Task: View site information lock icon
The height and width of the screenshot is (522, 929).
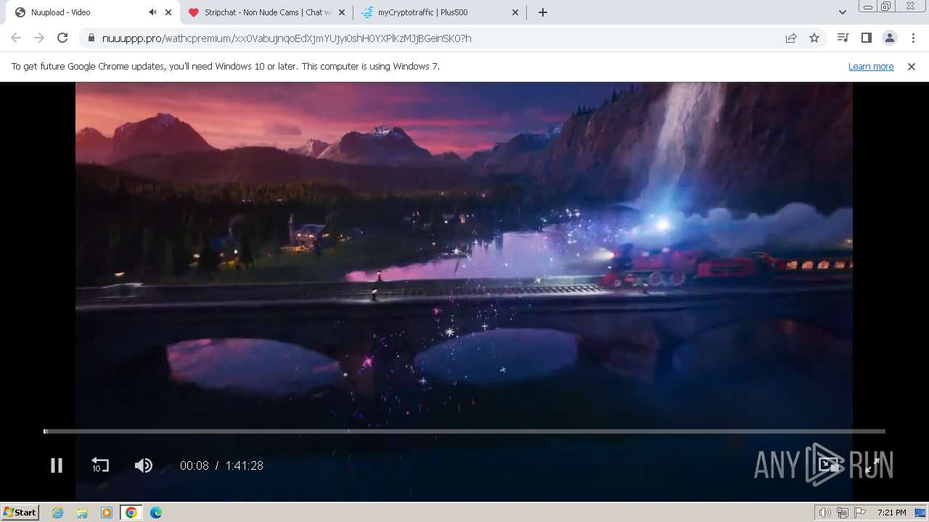Action: 91,38
